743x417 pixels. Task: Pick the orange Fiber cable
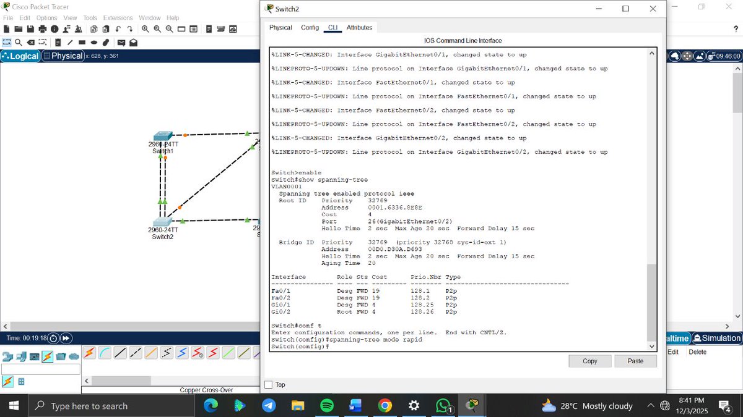point(151,353)
